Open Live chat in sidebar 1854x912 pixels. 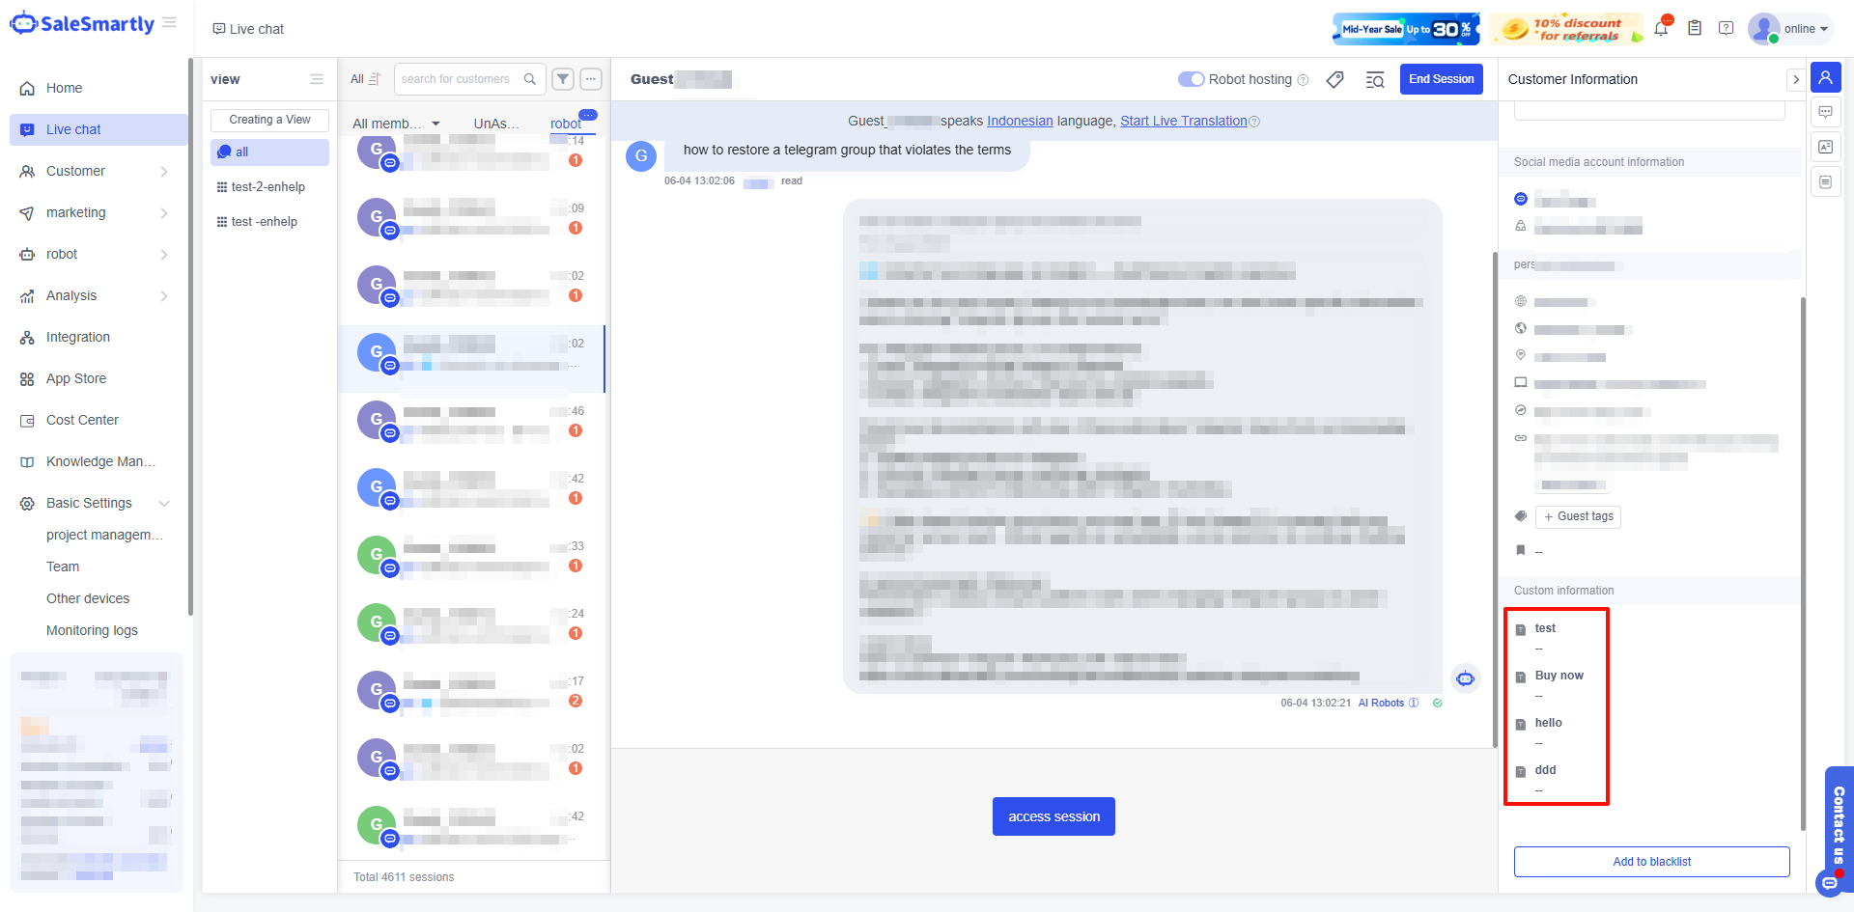click(x=98, y=129)
